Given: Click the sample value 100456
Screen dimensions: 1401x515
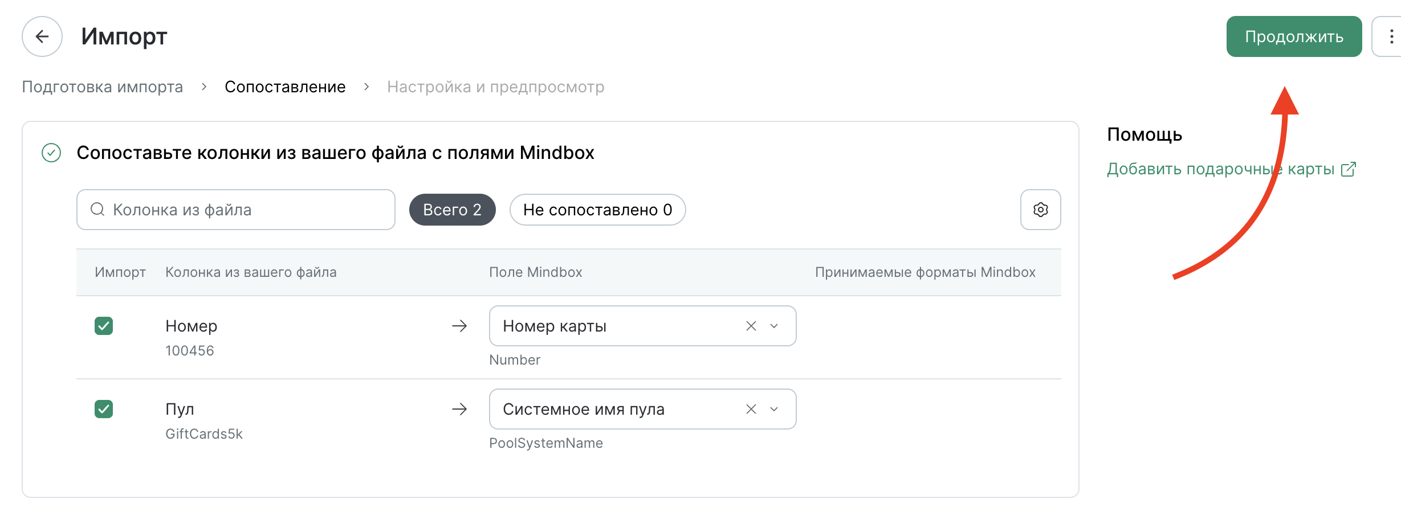Looking at the screenshot, I should click(190, 350).
